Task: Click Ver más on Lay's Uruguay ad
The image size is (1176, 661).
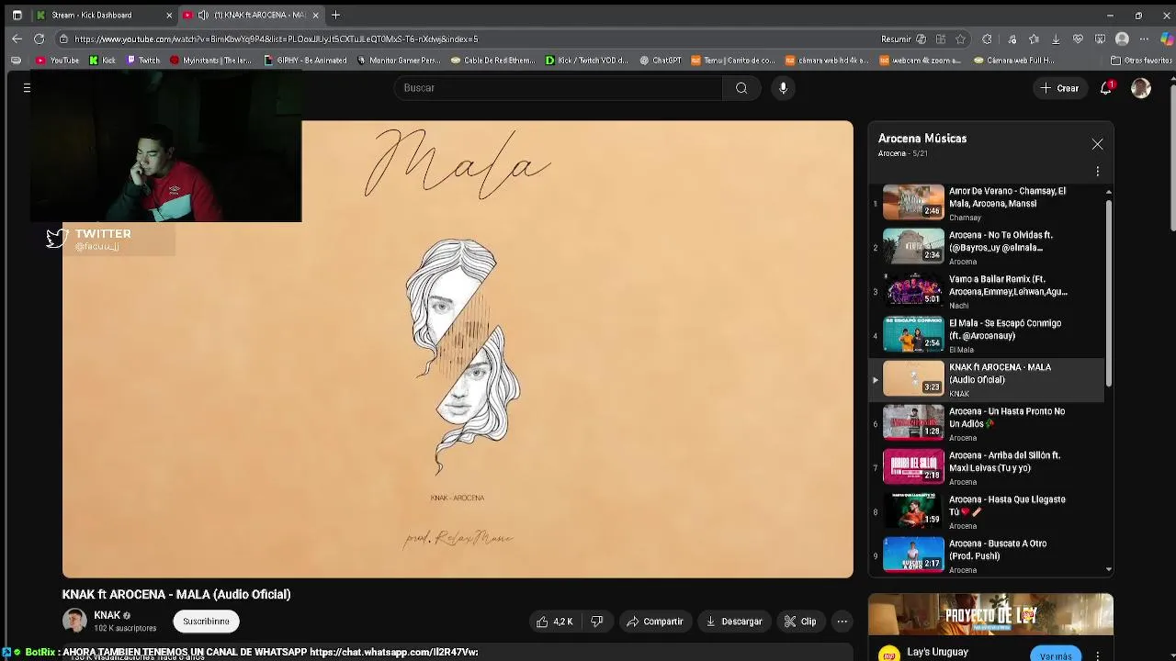Action: [1056, 655]
